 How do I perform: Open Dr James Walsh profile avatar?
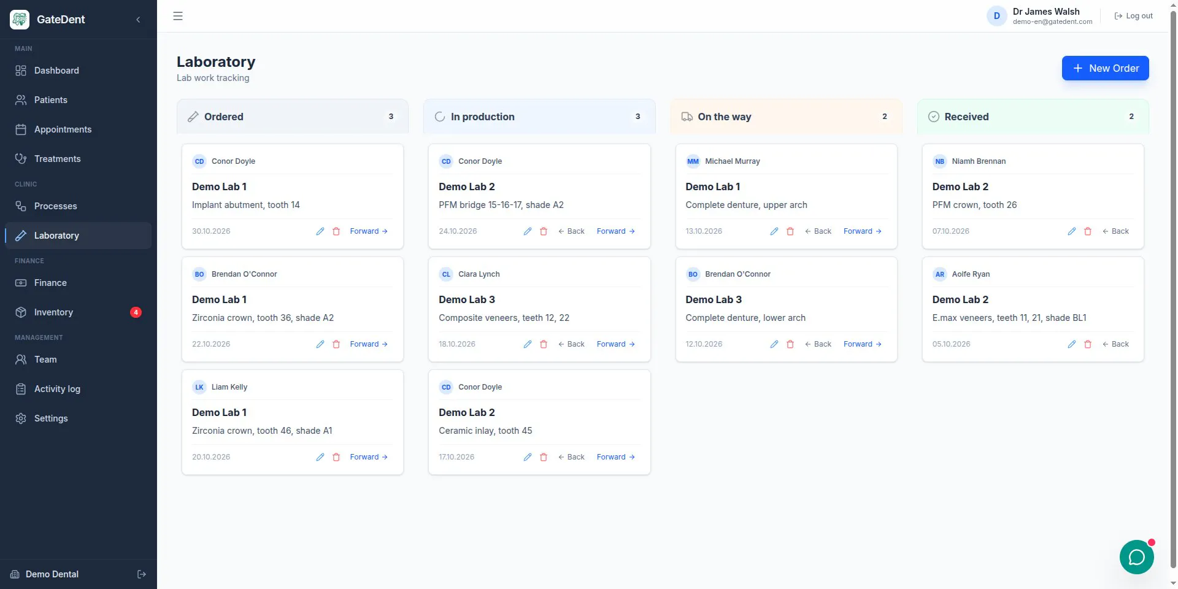tap(996, 16)
